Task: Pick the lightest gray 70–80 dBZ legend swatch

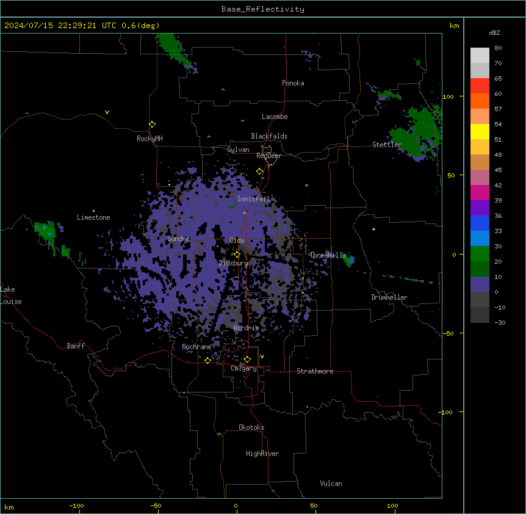Action: [480, 56]
